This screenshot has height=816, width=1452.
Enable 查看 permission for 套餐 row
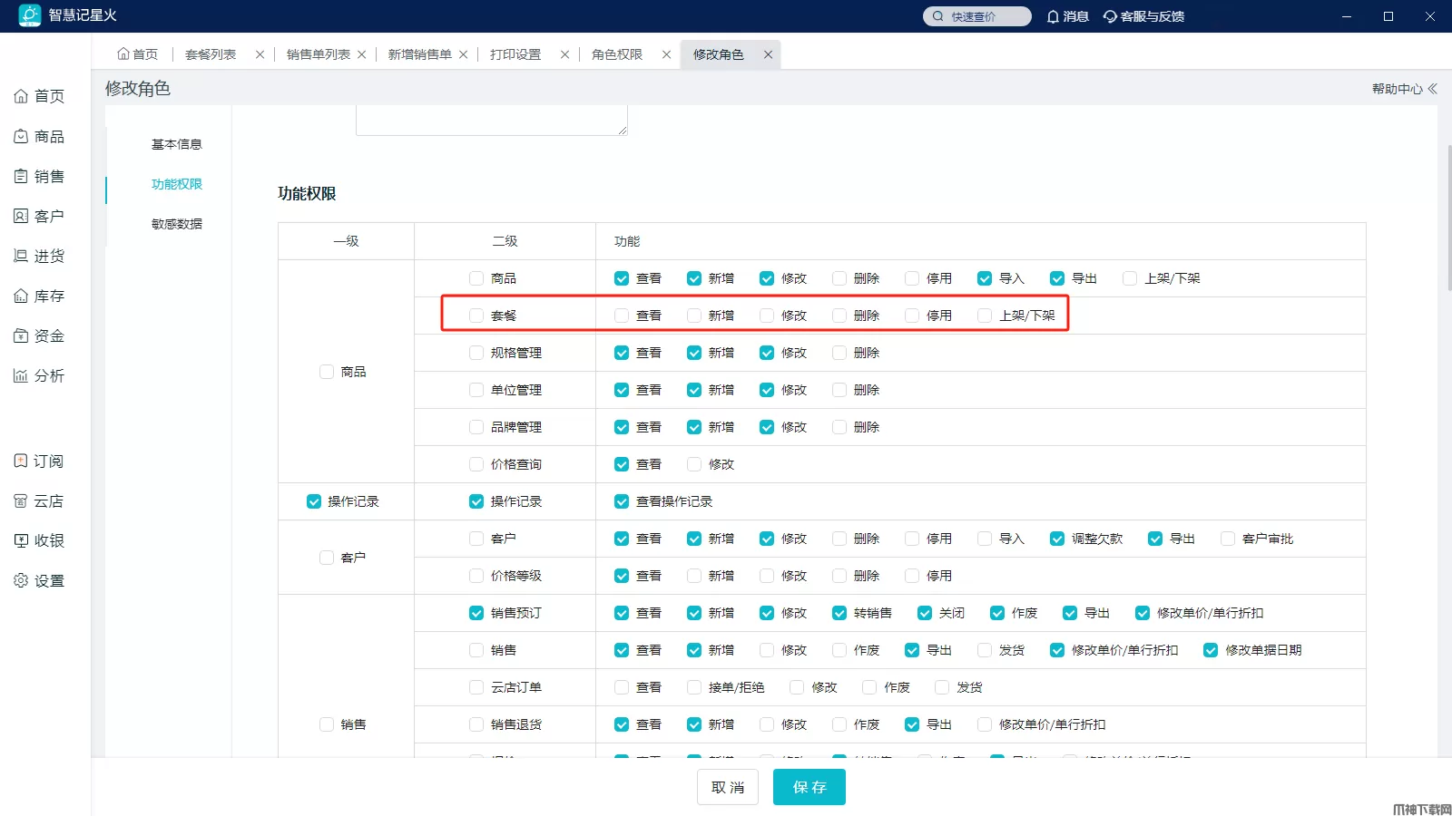click(x=622, y=316)
